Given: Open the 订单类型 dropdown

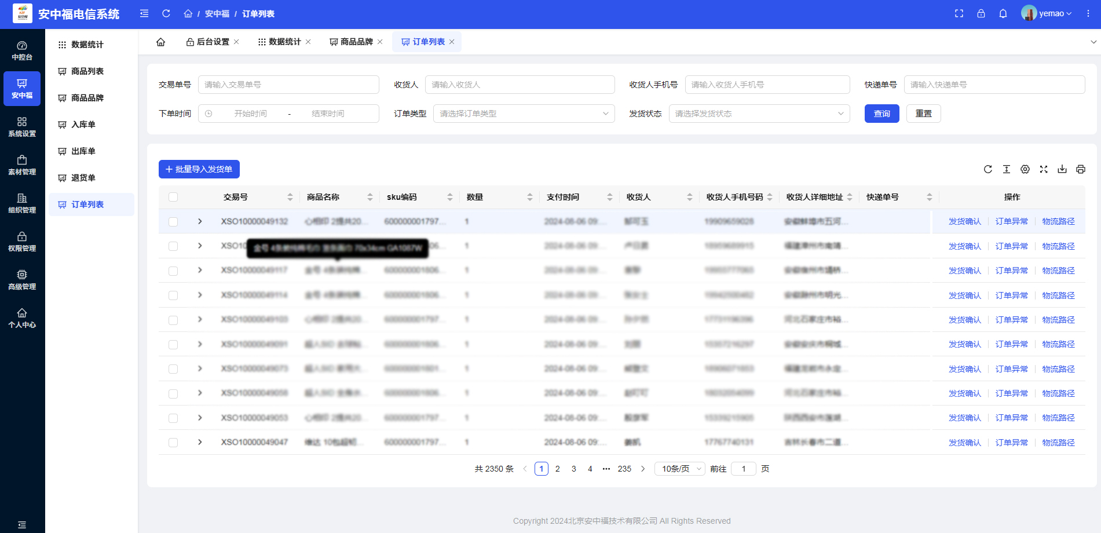Looking at the screenshot, I should pyautogui.click(x=524, y=114).
